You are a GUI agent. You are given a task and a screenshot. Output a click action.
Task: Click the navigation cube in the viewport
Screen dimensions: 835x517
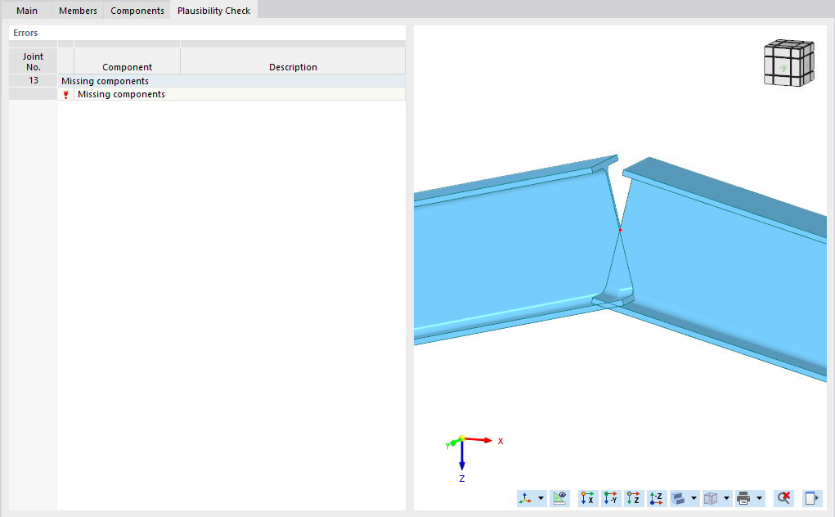coord(788,61)
